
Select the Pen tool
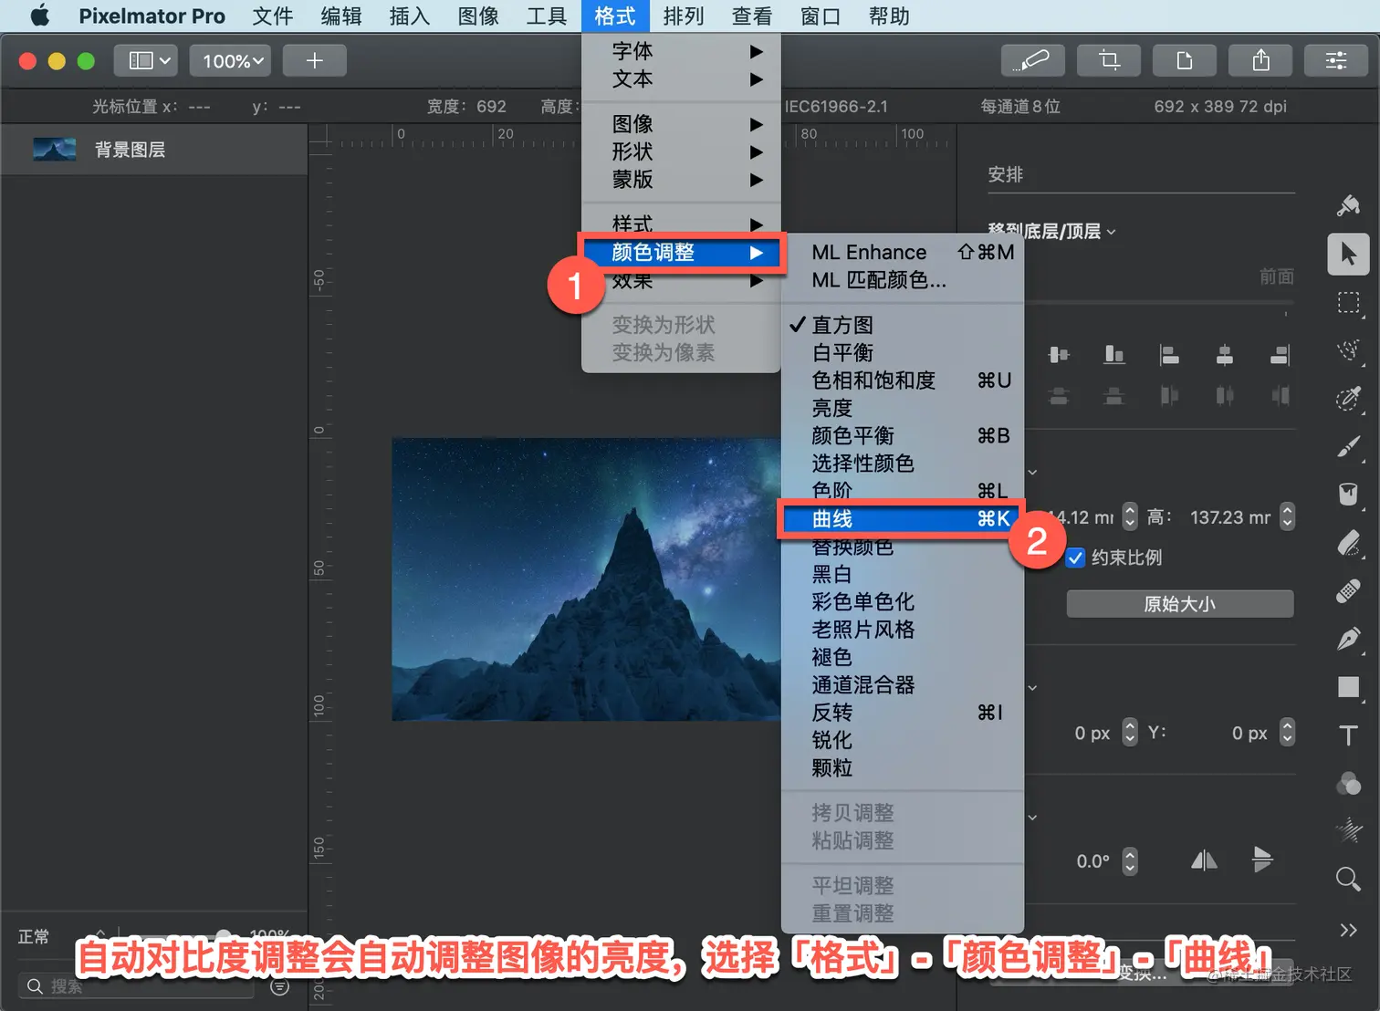(1348, 639)
